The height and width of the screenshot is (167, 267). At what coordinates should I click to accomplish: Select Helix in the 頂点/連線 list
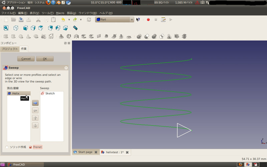(19, 94)
